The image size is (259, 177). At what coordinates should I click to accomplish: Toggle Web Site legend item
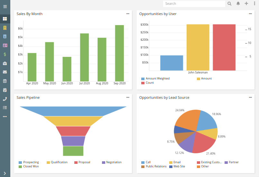point(177,166)
